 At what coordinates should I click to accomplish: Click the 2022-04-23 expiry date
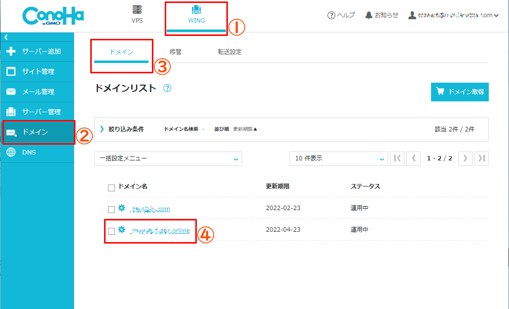pos(283,230)
